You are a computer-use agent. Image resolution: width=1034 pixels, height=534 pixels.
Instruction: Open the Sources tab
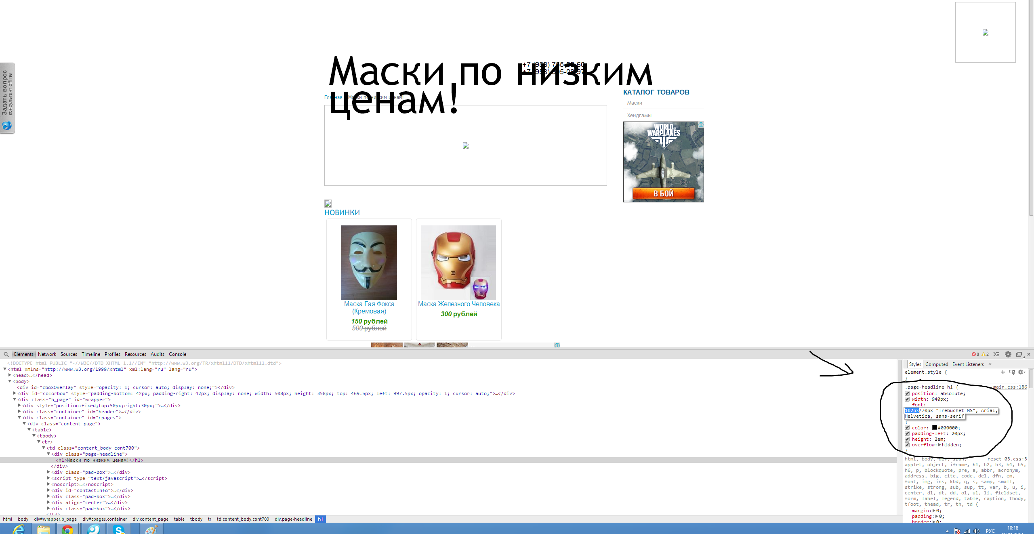pos(69,354)
